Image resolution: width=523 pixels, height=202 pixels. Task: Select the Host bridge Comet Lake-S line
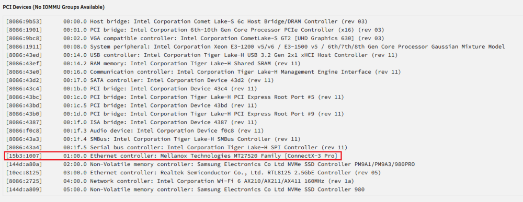(x=187, y=21)
